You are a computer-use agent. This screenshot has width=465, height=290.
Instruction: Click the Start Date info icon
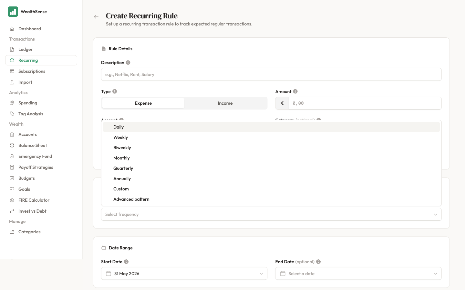point(126,262)
